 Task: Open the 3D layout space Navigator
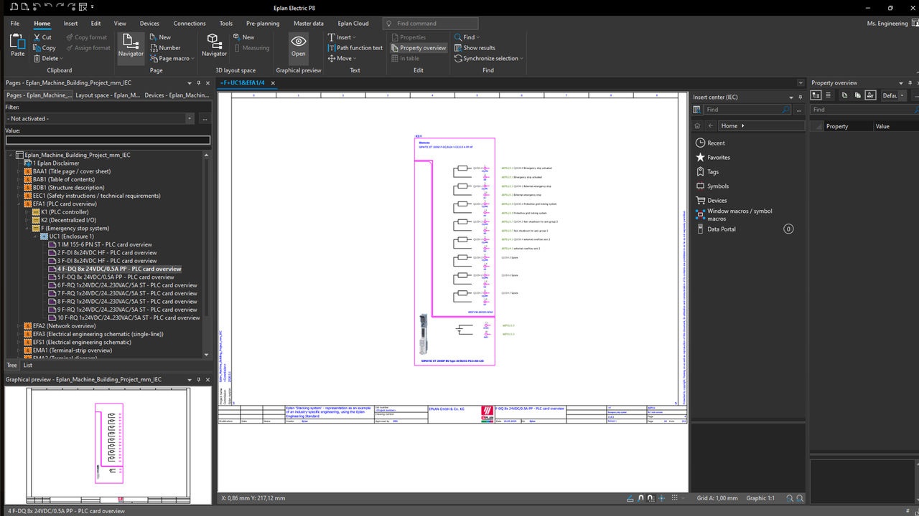[214, 44]
